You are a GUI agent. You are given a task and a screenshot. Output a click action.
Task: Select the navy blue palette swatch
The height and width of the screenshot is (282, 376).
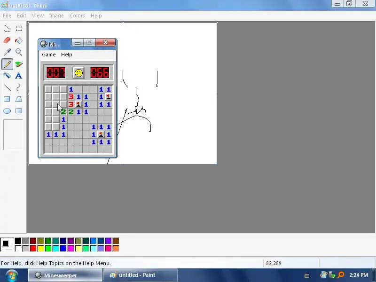[x=63, y=241]
